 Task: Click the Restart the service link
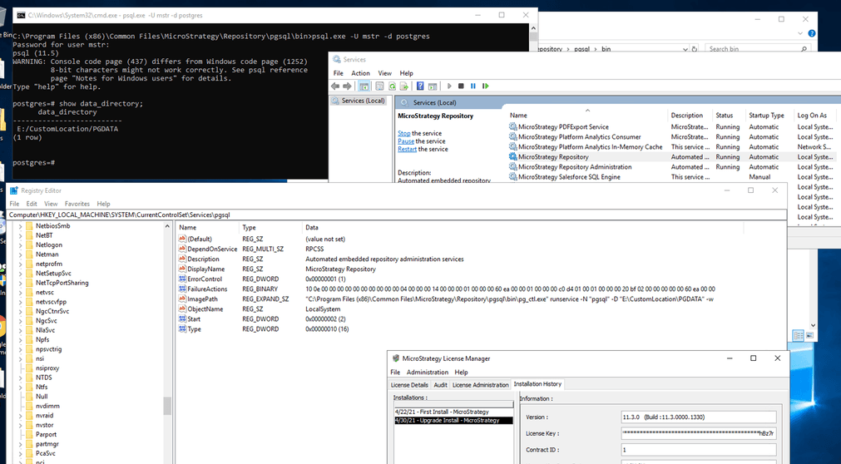pos(423,149)
